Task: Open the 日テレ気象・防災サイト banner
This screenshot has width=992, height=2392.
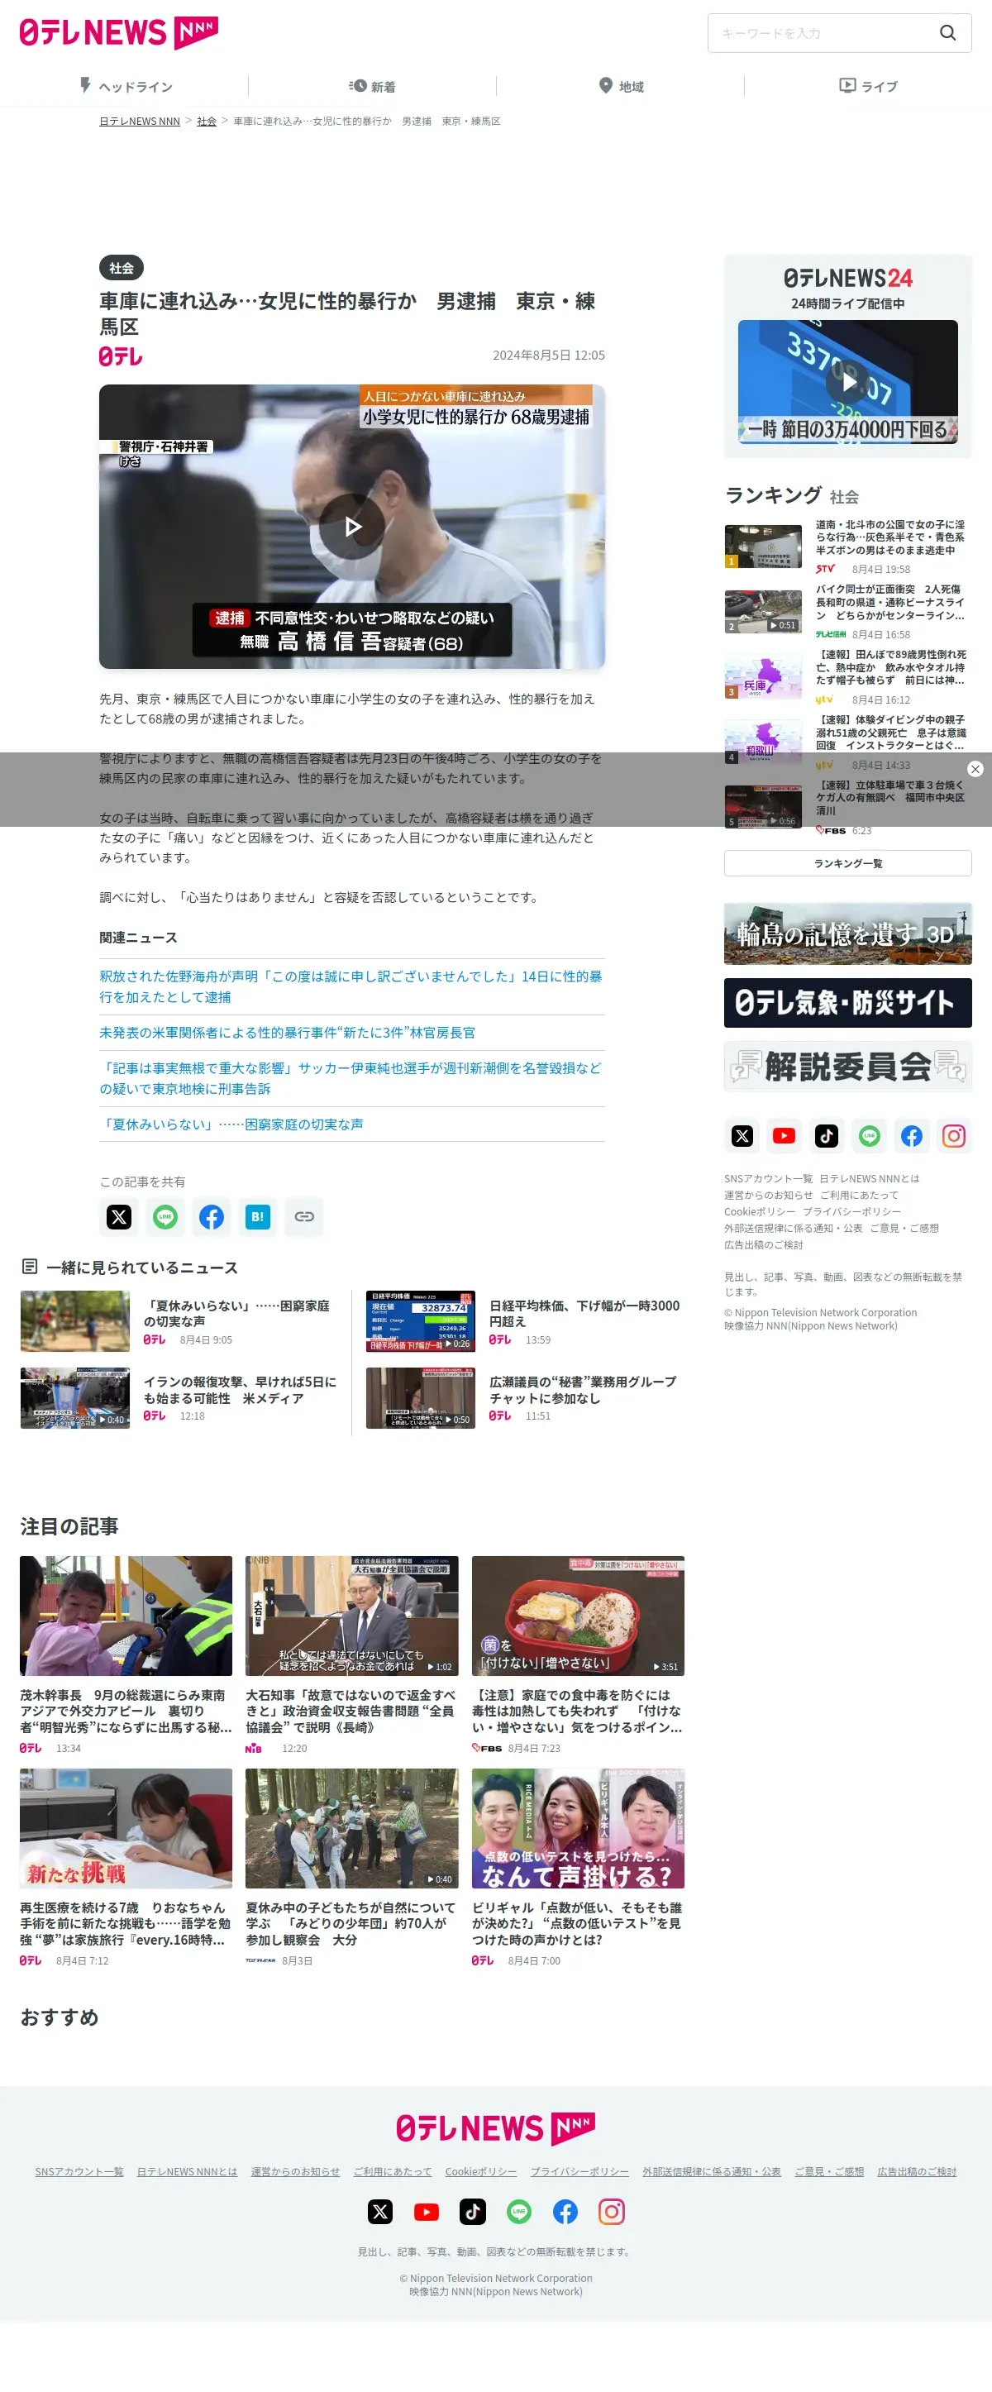Action: pyautogui.click(x=847, y=1003)
